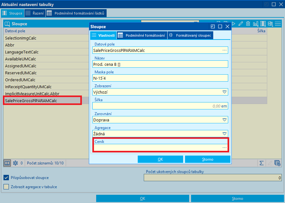The image size is (285, 203).
Task: Click the snowflake star icon in status bar
Action: click(x=15, y=163)
